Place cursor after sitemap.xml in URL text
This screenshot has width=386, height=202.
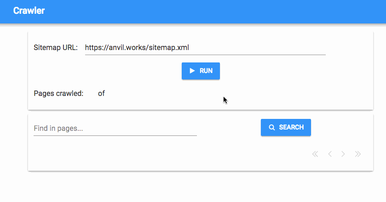[x=189, y=47]
